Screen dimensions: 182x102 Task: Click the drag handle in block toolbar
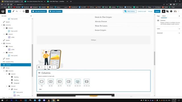(42, 67)
